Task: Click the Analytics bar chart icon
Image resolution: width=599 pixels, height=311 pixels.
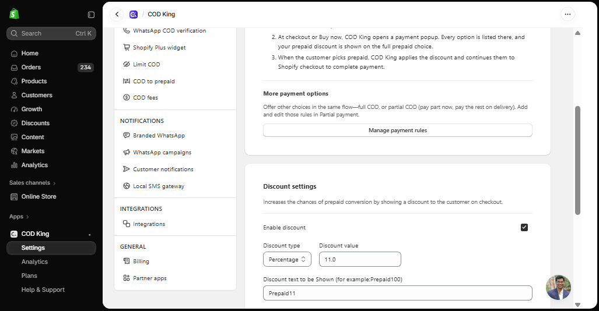Action: click(14, 165)
